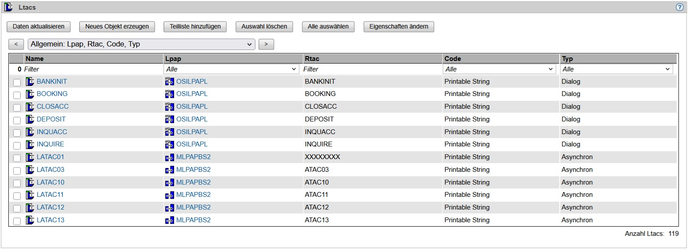Click the Ltac icon beside BANKINIT
The width and height of the screenshot is (688, 249).
[30, 82]
